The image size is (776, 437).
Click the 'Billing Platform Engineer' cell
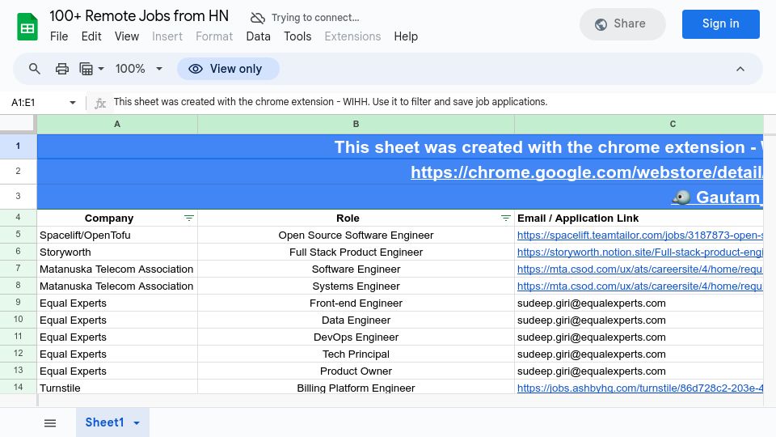[356, 387]
